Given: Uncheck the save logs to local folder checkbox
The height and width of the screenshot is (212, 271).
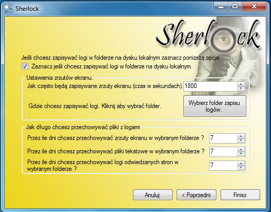Looking at the screenshot, I should click(x=25, y=66).
